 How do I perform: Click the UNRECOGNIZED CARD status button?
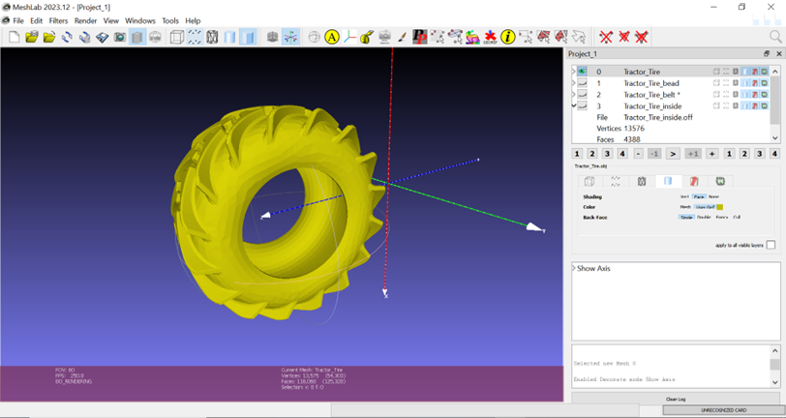(x=723, y=410)
